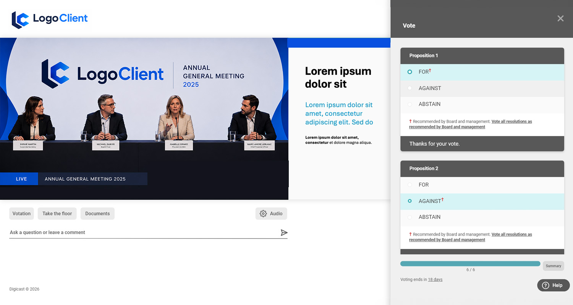The width and height of the screenshot is (573, 305).
Task: Close the Vote panel with the X
Action: 560,18
